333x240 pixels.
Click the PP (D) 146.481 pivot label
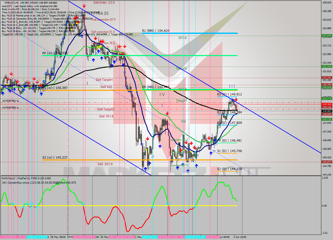[229, 141]
